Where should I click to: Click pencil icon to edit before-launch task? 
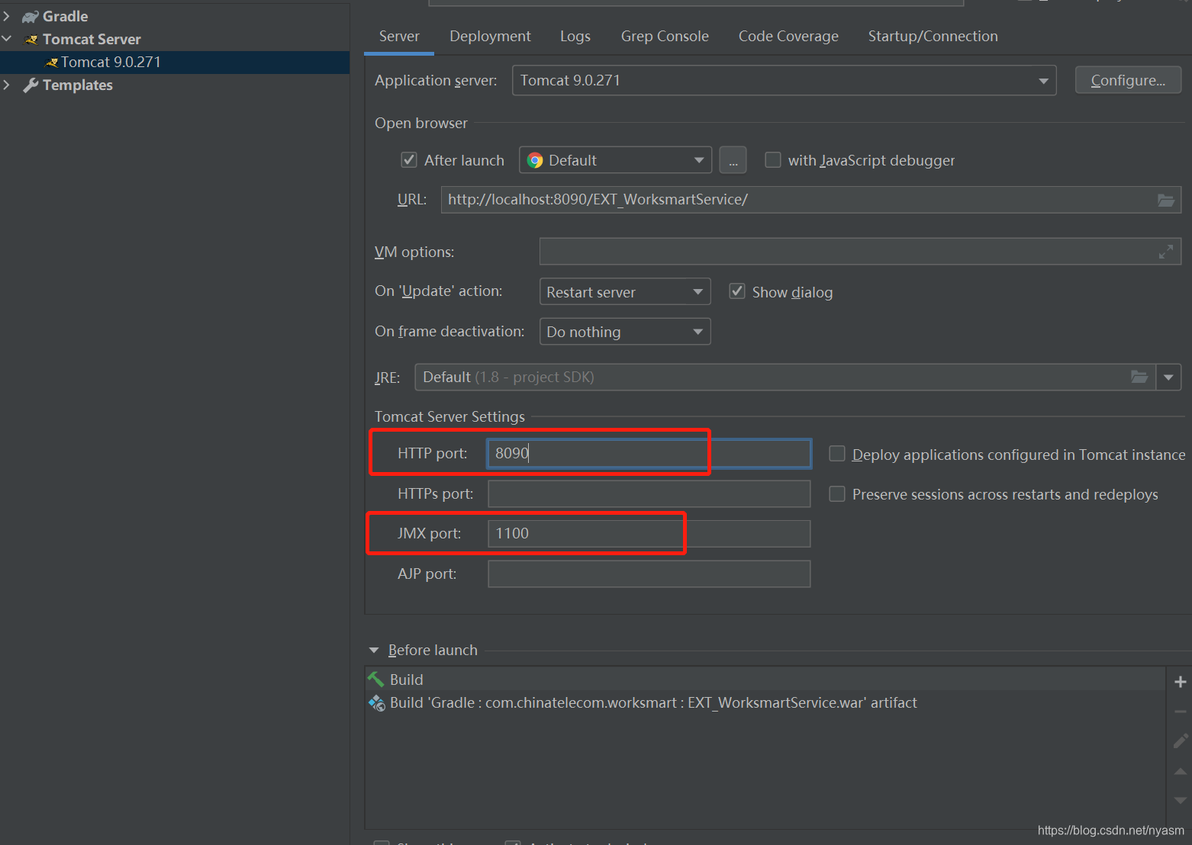tap(1180, 741)
